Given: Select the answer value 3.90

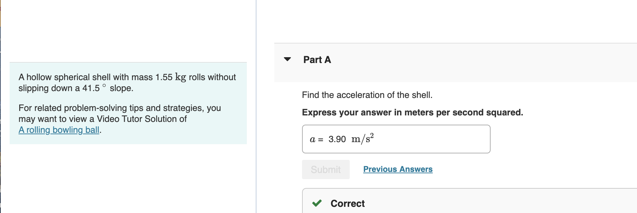Looking at the screenshot, I should click(x=337, y=139).
